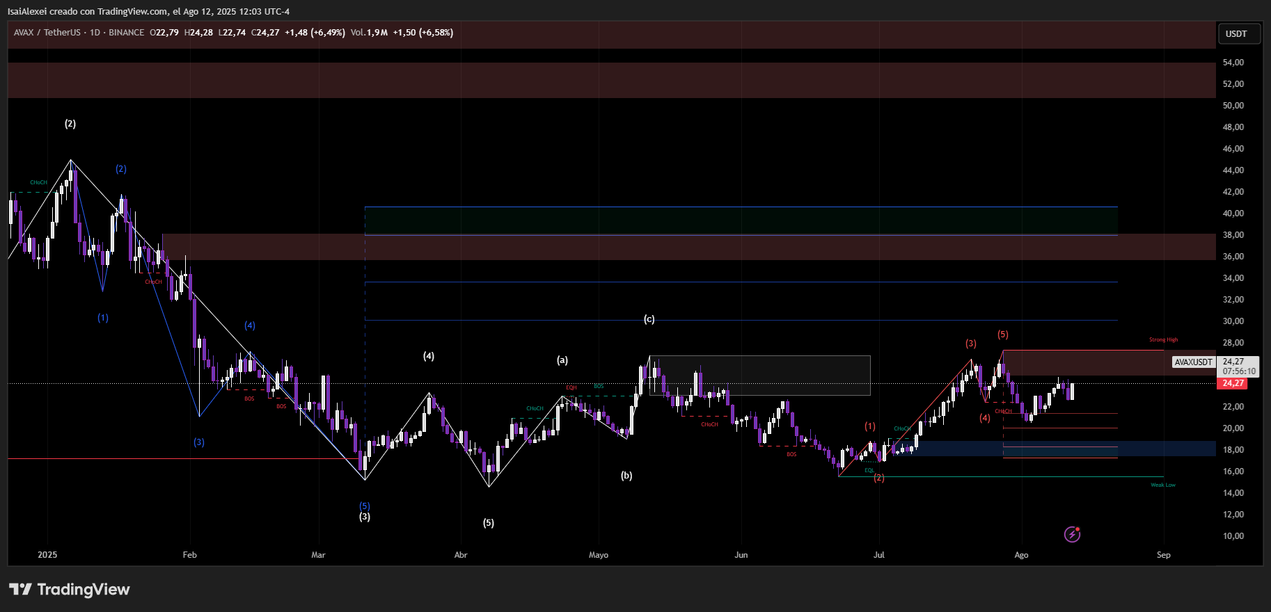This screenshot has height=612, width=1271.
Task: Click the Ago label on time axis
Action: point(1020,555)
